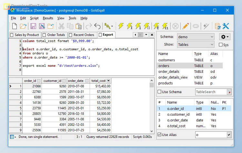Image resolution: width=242 pixels, height=153 pixels.
Task: Click the lightning bolt with 1 icon
Action: tap(138, 26)
